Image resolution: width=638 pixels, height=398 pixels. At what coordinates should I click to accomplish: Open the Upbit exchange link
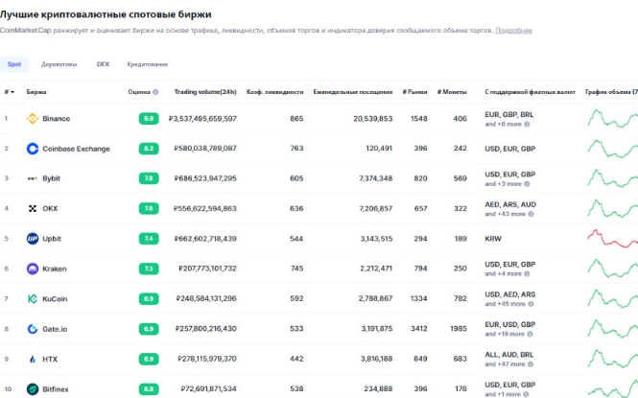click(x=52, y=239)
